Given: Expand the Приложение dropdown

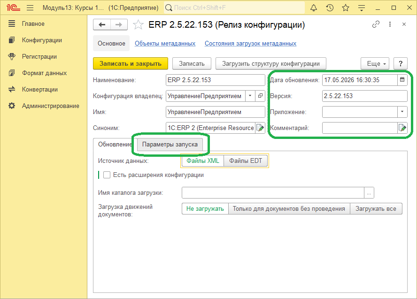Looking at the screenshot, I should 402,112.
